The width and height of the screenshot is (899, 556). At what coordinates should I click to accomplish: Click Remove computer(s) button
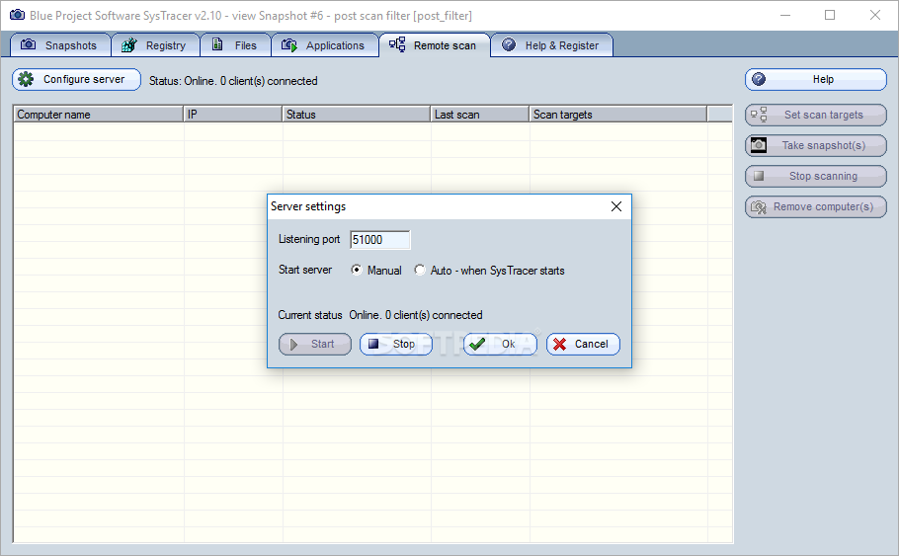[x=816, y=207]
